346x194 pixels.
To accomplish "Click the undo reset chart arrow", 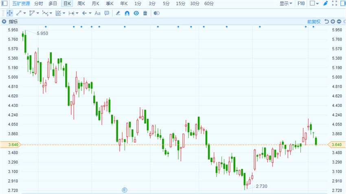I will (x=326, y=22).
